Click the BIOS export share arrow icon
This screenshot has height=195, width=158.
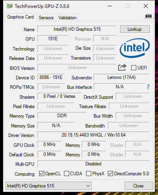coord(122,67)
